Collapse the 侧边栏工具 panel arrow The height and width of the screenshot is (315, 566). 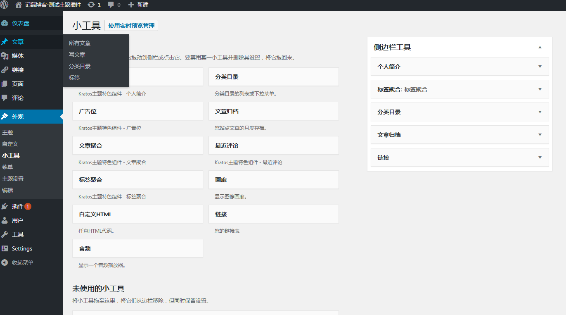click(540, 48)
